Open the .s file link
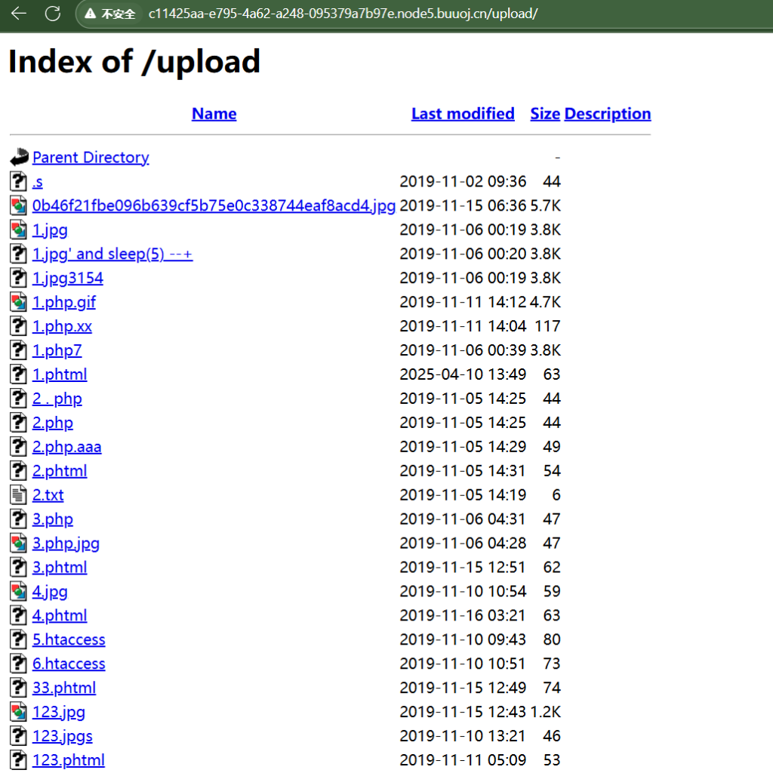773x773 pixels. [38, 182]
